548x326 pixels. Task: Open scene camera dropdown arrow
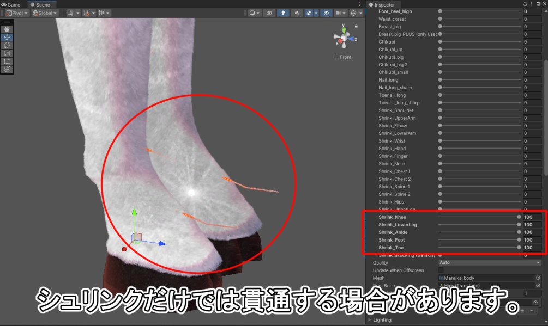point(344,13)
